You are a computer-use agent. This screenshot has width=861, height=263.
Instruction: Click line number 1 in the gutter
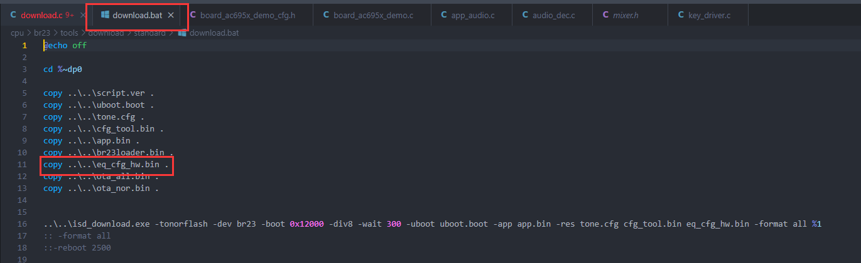(x=24, y=46)
